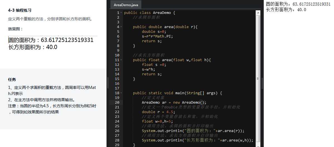The width and height of the screenshot is (334, 147).
Task: Click the editor scrollbar up arrow
Action: (x=258, y=13)
